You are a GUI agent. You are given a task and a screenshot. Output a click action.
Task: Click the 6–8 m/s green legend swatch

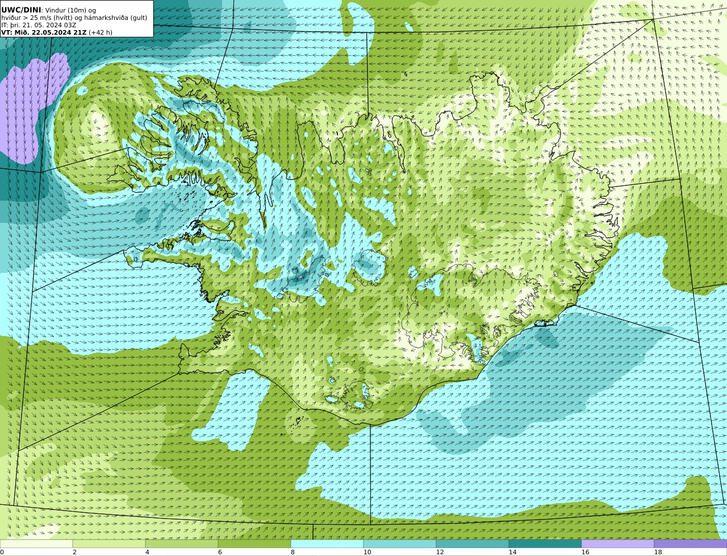click(x=254, y=544)
